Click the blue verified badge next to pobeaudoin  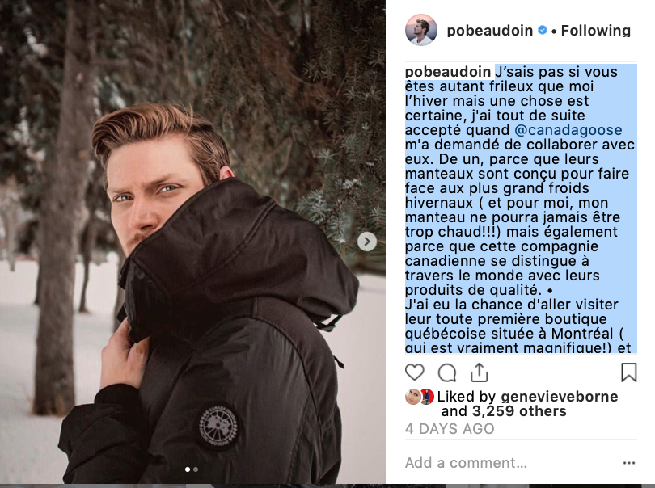543,30
